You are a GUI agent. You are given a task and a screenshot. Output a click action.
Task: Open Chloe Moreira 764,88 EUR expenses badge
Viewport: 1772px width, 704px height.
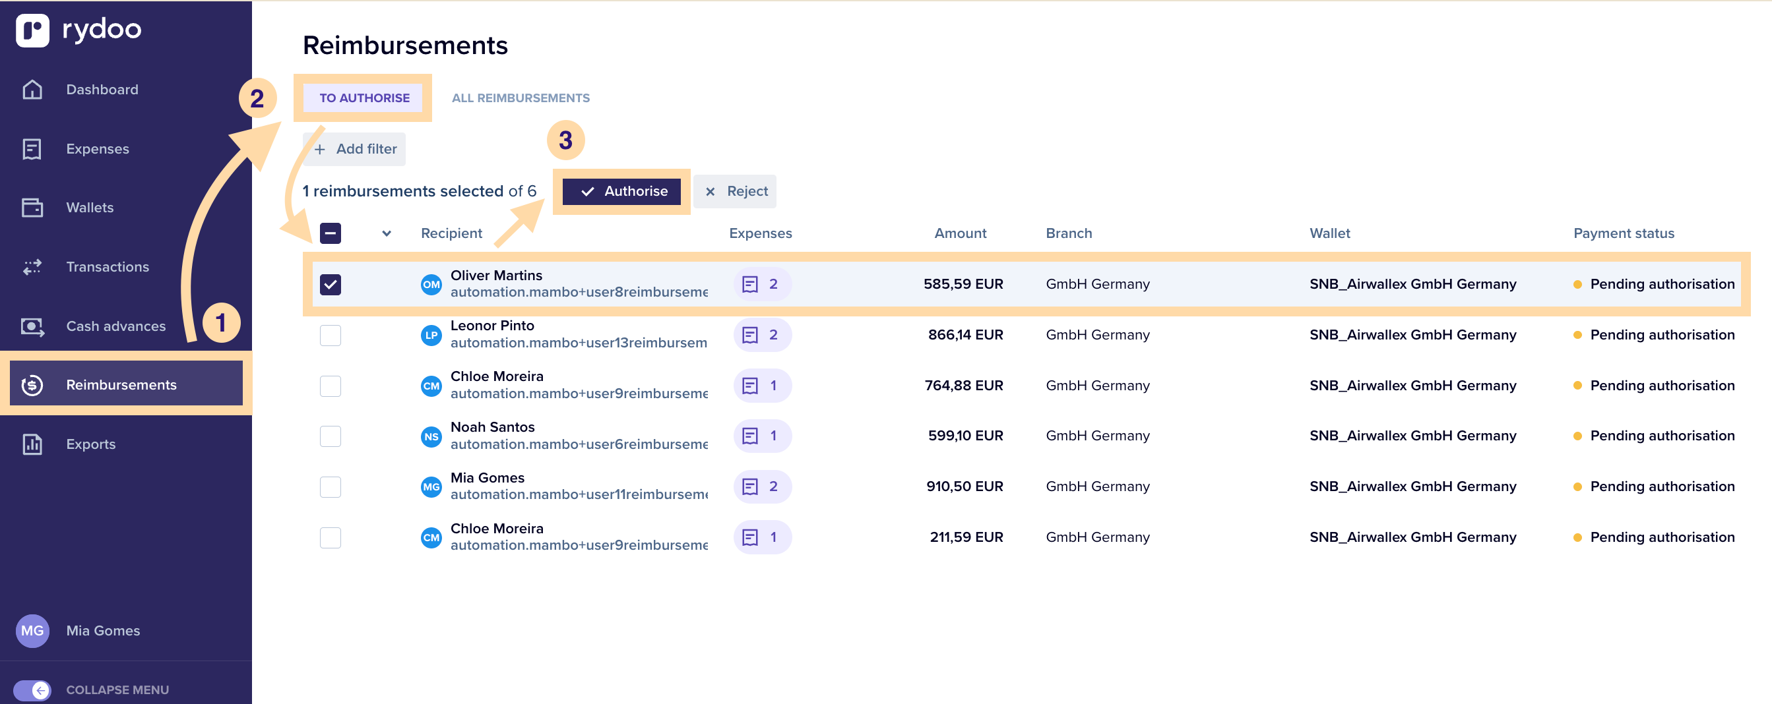[762, 386]
